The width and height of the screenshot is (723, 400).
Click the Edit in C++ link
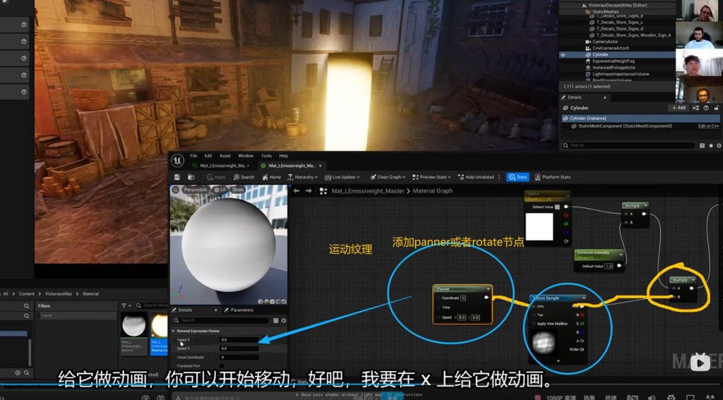[708, 126]
